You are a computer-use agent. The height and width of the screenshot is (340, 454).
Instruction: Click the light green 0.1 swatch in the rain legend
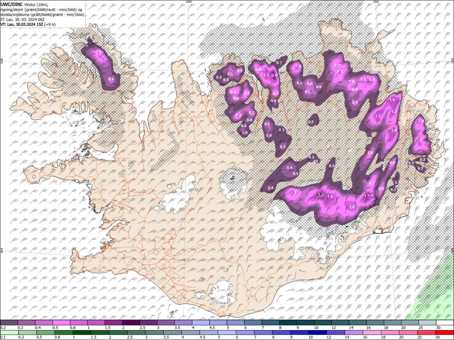tap(10, 332)
